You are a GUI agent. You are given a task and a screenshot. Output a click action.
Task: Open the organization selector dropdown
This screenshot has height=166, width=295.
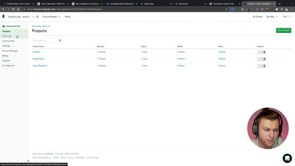click(21, 17)
